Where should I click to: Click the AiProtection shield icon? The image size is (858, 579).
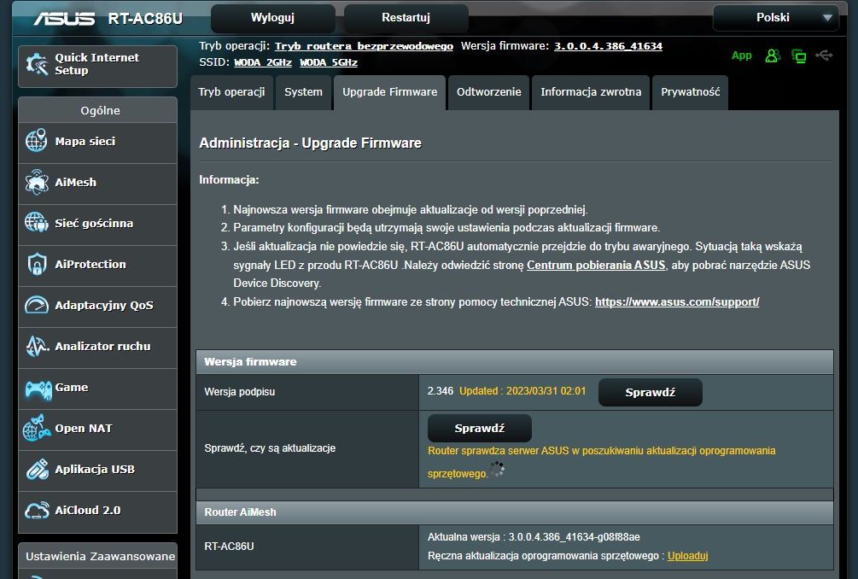[37, 264]
